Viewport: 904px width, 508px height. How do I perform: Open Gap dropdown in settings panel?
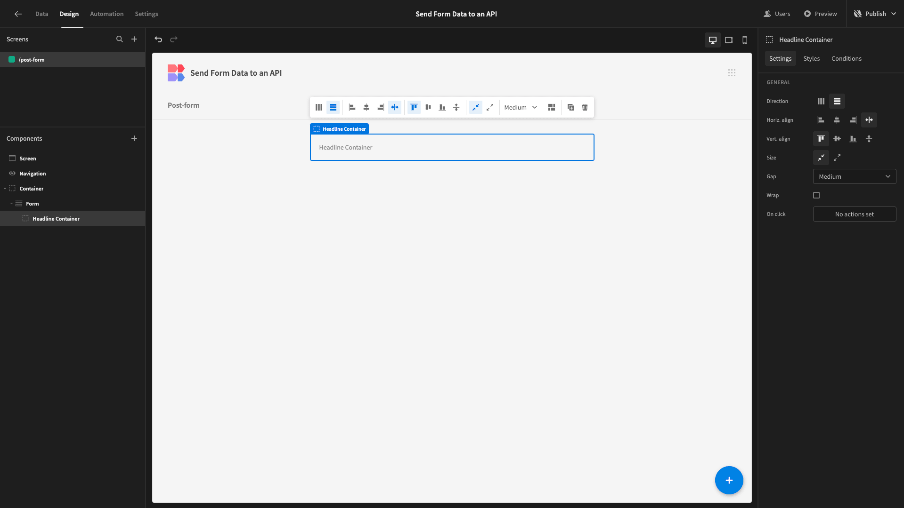(854, 176)
